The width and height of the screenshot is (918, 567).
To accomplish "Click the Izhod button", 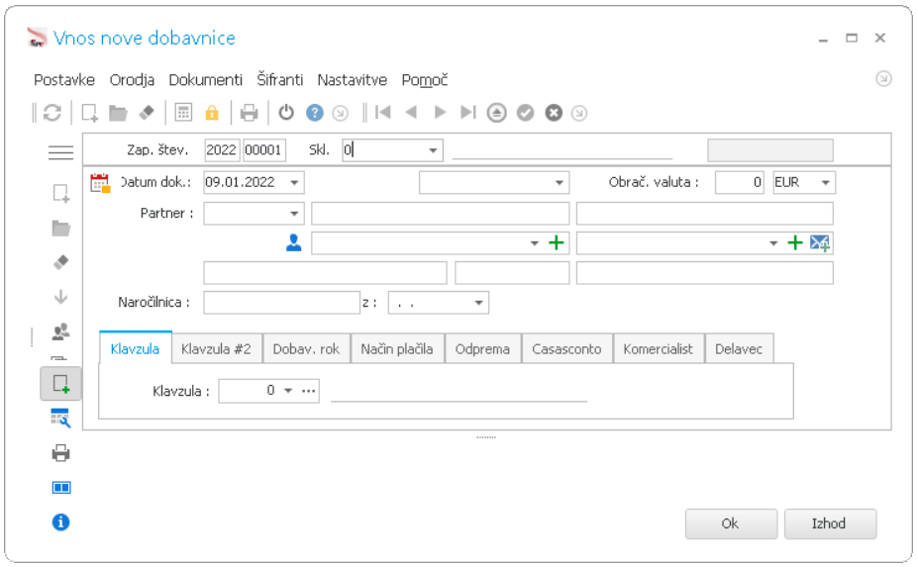I will [x=830, y=523].
